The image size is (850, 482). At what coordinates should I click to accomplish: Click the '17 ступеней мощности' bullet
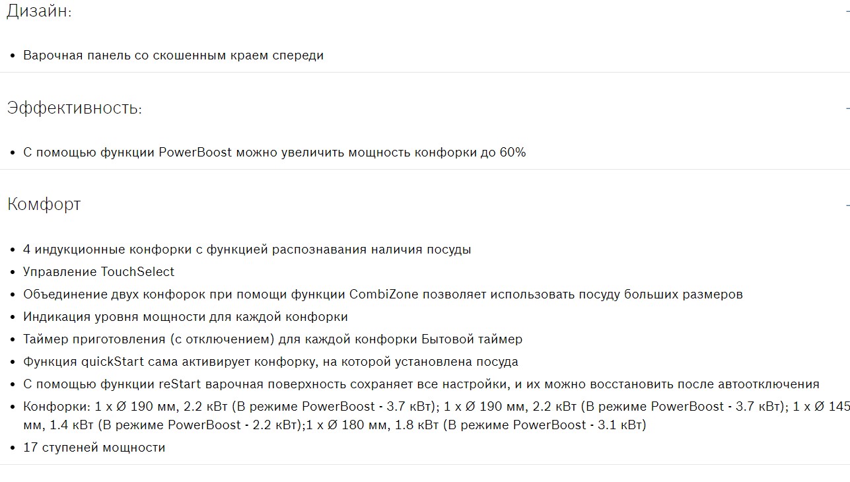tap(94, 448)
